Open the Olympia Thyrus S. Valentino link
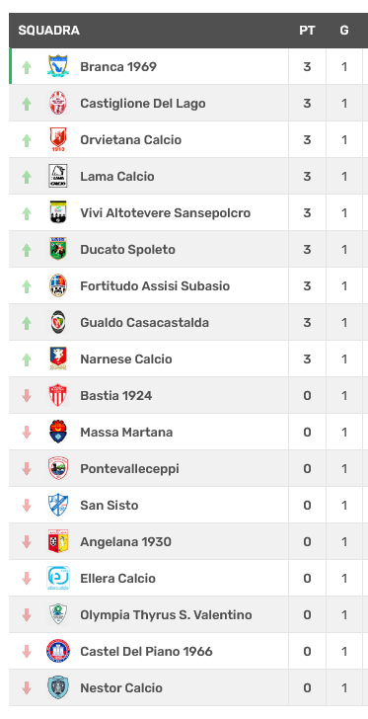Screen dimensions: 368x719 tap(166, 614)
